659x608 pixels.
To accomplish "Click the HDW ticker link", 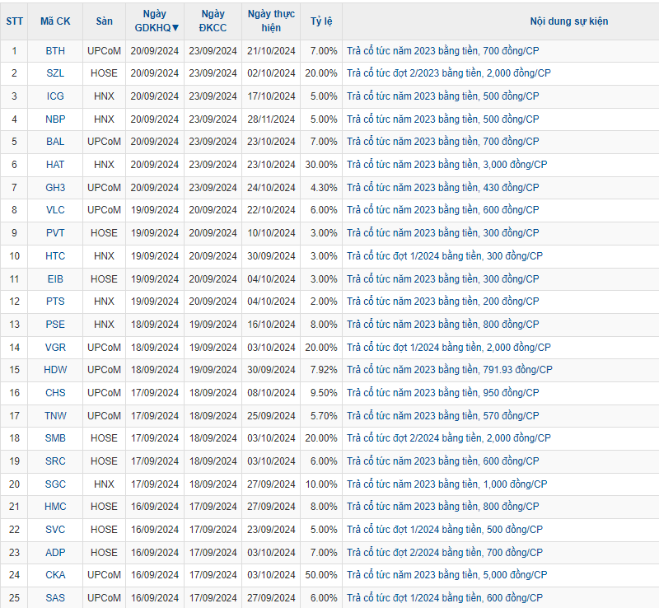I will 55,370.
